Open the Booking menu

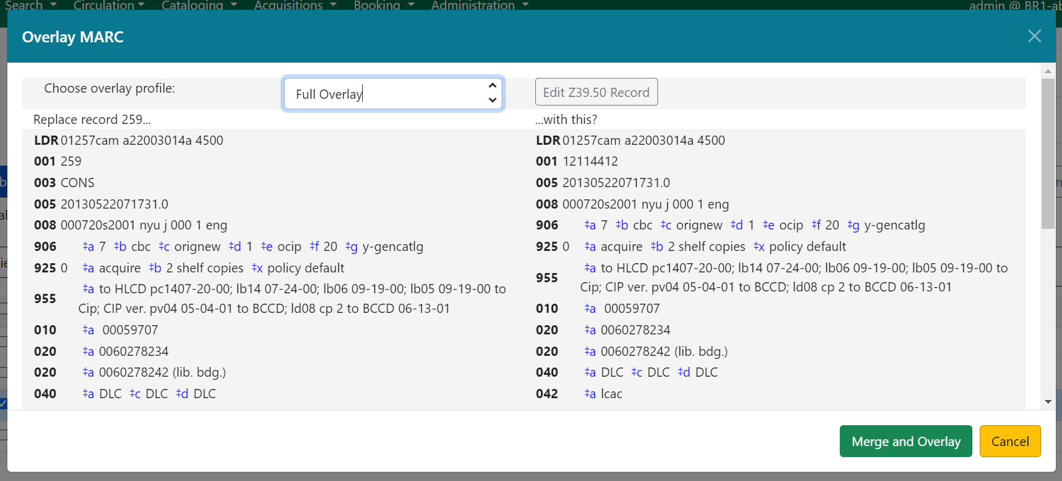384,6
